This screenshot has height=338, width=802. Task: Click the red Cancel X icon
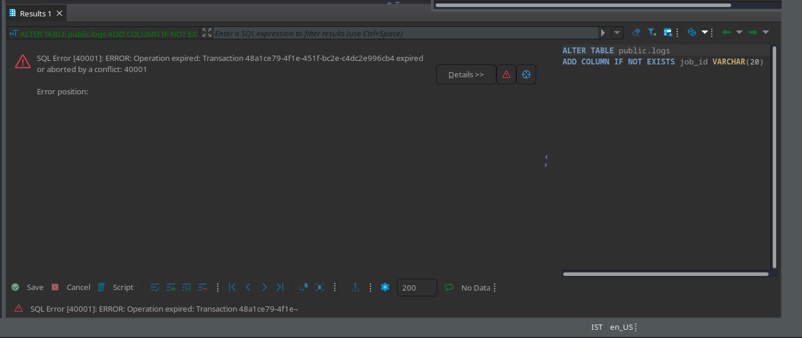pyautogui.click(x=55, y=287)
